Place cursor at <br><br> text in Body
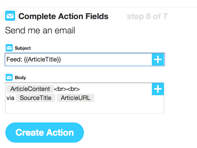Viewport: 197px width, 148px height. point(67,89)
